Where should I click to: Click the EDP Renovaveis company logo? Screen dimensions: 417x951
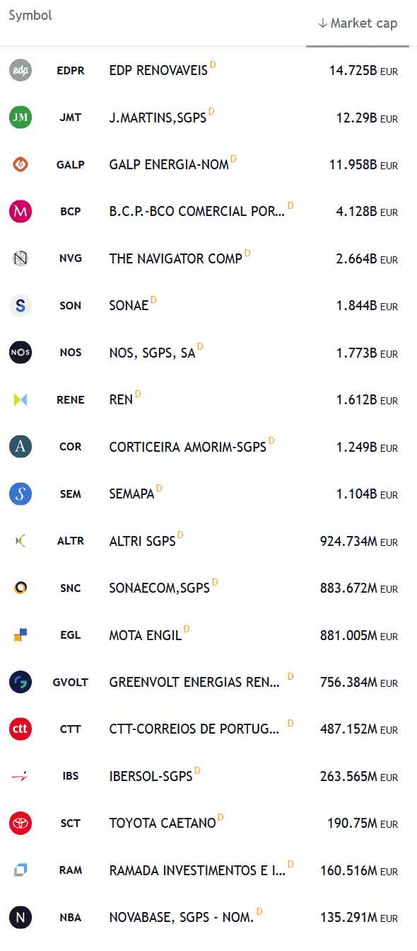click(x=20, y=70)
